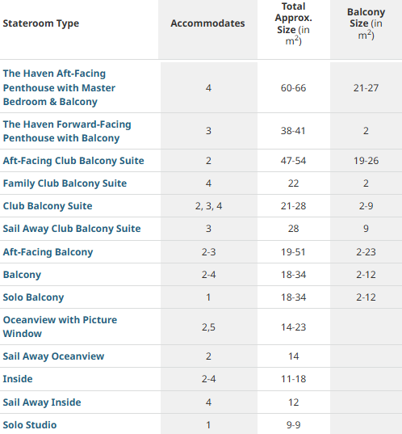Open The Haven Aft-Facing Penthouse with Master Bedroom link
Screen dimensions: 402x434
[59, 88]
